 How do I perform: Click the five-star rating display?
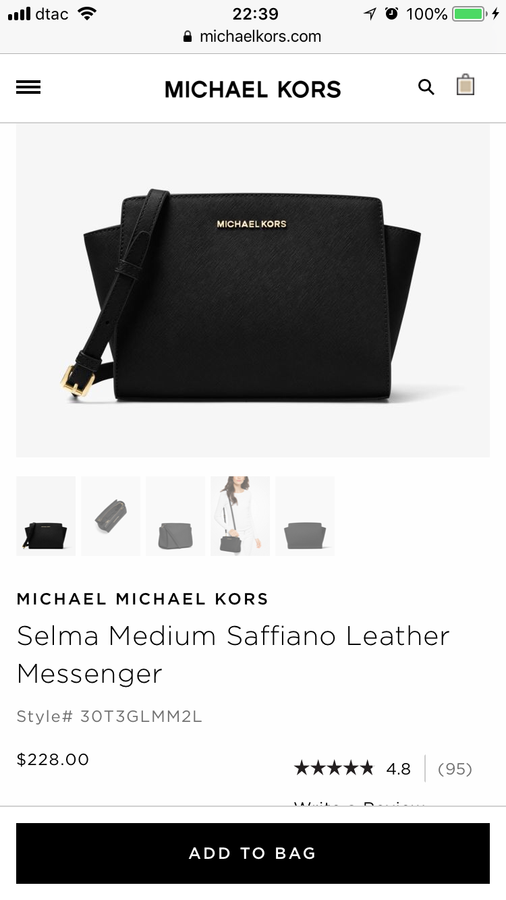click(334, 768)
